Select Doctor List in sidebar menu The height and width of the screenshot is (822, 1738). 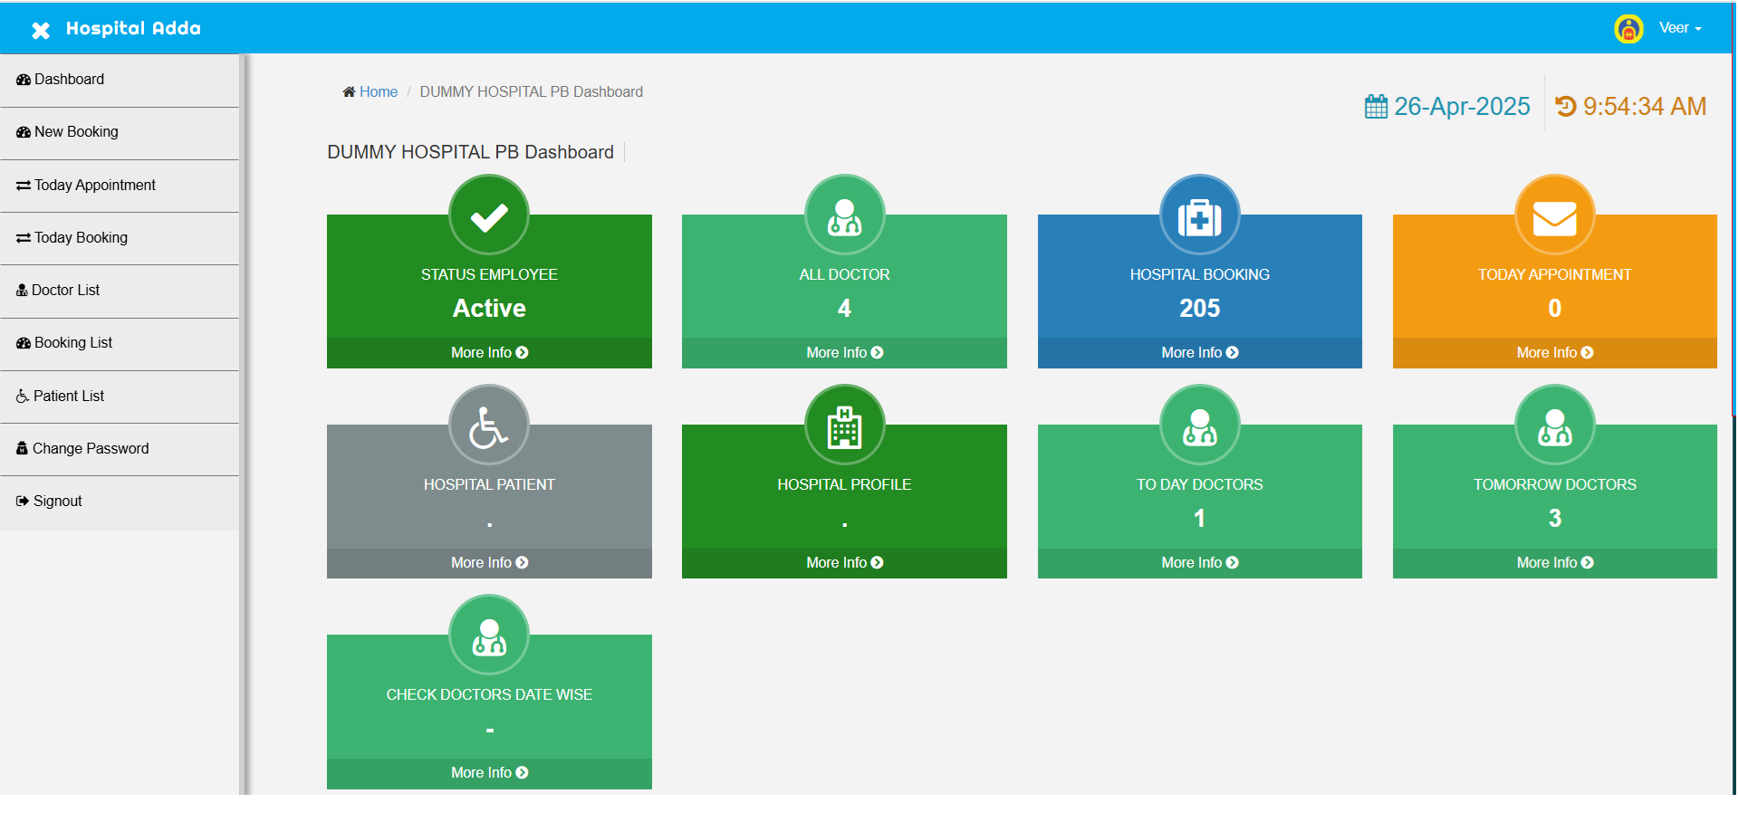click(65, 291)
